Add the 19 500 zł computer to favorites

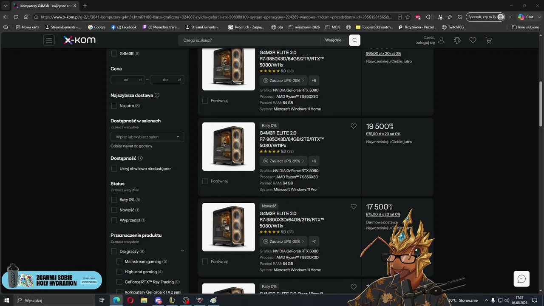(354, 126)
